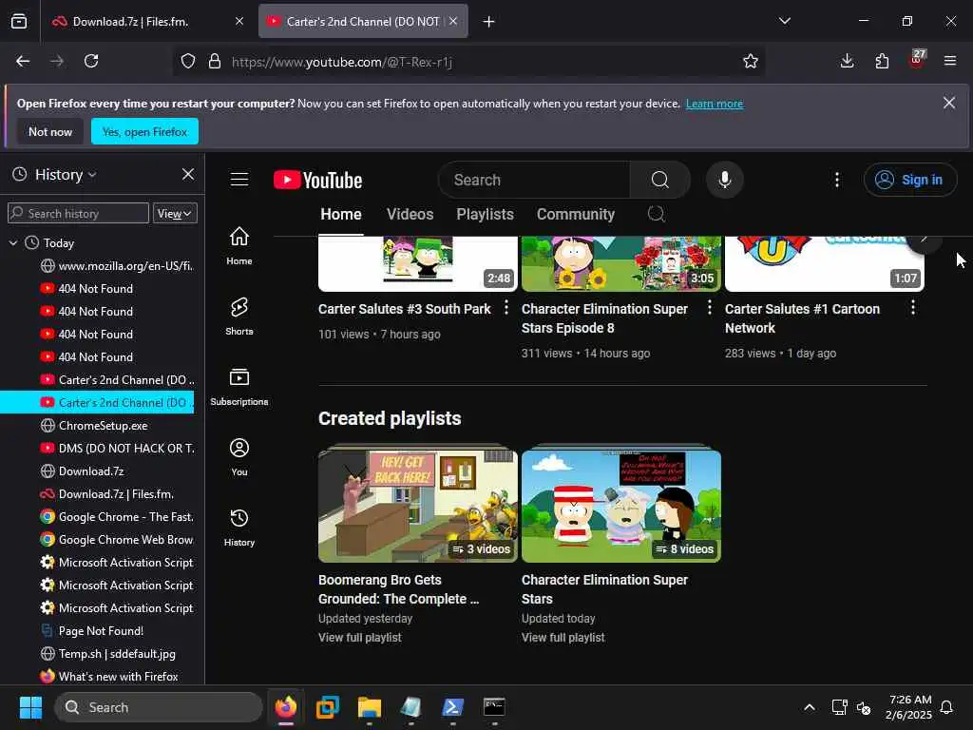Open the Learn more link

pos(715,104)
